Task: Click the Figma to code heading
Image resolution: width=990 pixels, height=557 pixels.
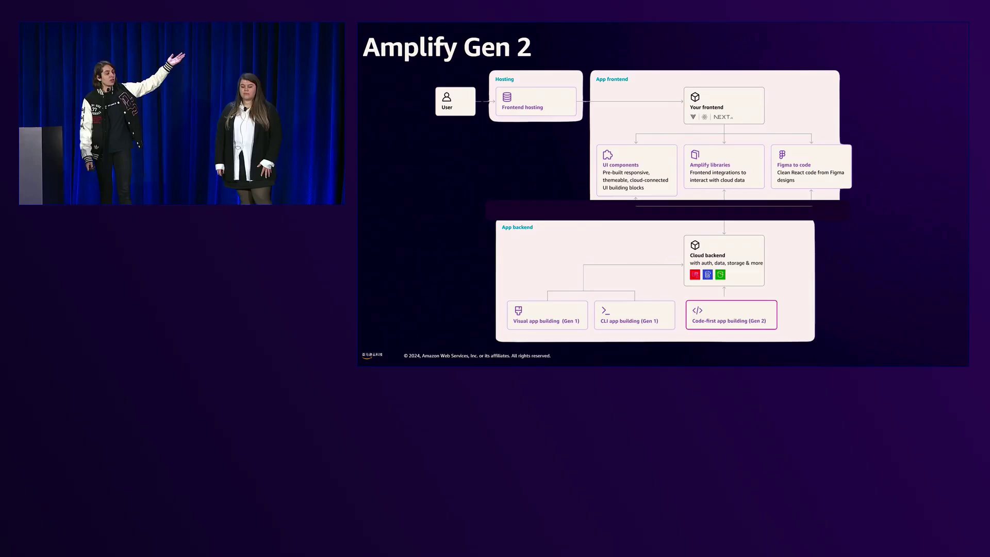Action: click(x=794, y=165)
